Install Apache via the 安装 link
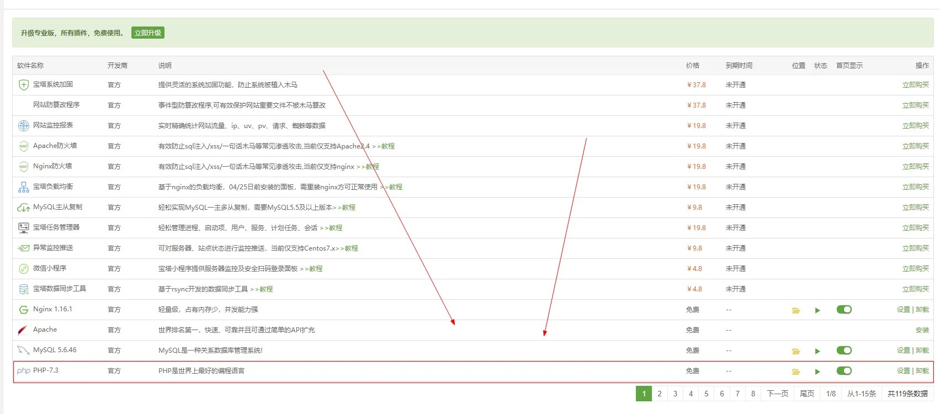This screenshot has height=414, width=940. (x=922, y=330)
